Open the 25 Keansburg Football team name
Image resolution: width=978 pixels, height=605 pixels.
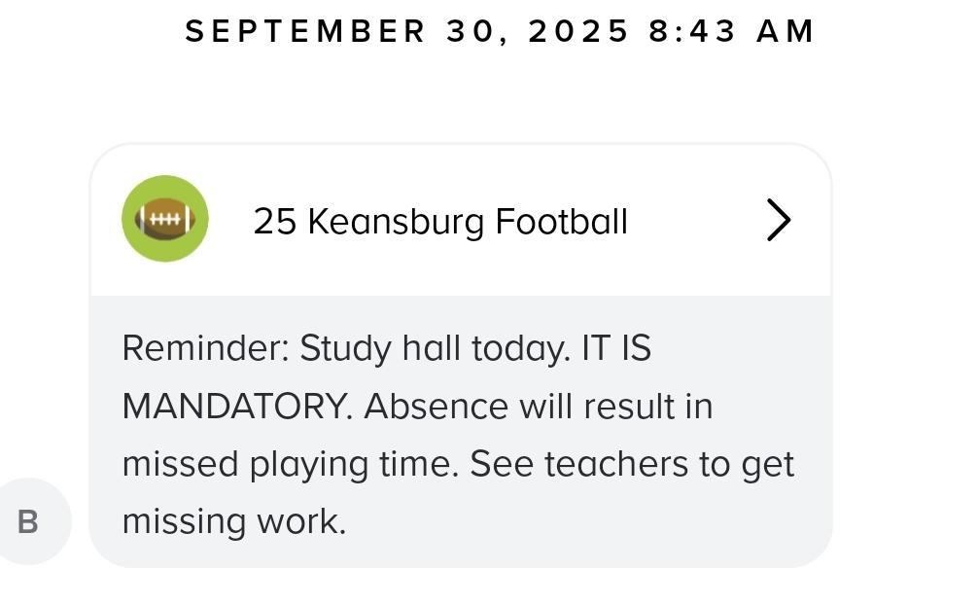click(439, 222)
